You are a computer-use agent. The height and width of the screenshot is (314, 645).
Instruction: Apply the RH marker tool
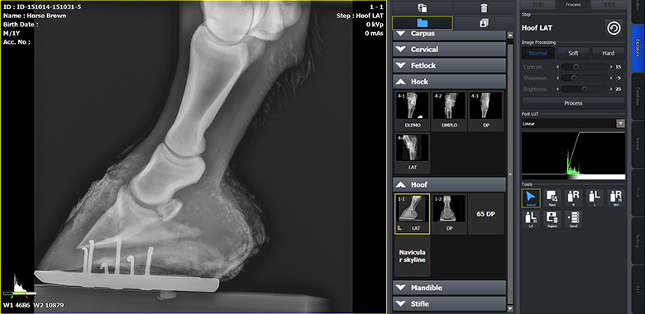click(x=616, y=198)
